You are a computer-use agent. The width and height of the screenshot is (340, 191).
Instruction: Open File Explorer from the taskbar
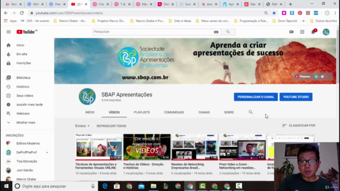[154, 186]
